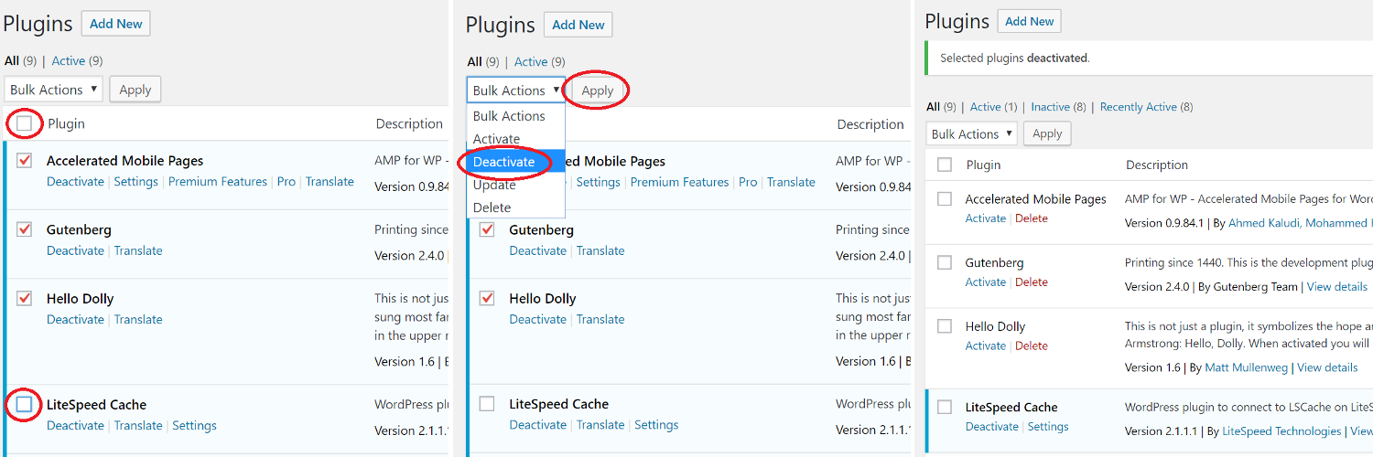Screen dimensions: 1373x457
Task: Open Bulk Actions dropdown below Inactive filter
Action: tap(971, 133)
